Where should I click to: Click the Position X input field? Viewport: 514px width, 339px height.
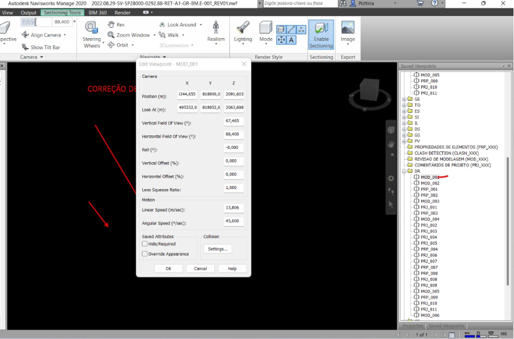coord(186,94)
